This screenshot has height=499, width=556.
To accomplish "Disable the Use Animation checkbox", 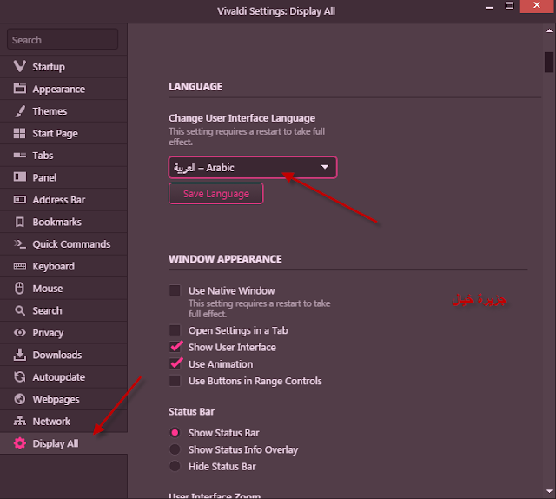I will coord(175,363).
